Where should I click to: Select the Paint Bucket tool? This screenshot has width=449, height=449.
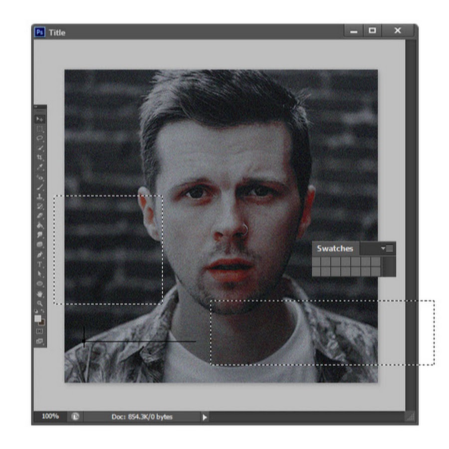[x=40, y=225]
